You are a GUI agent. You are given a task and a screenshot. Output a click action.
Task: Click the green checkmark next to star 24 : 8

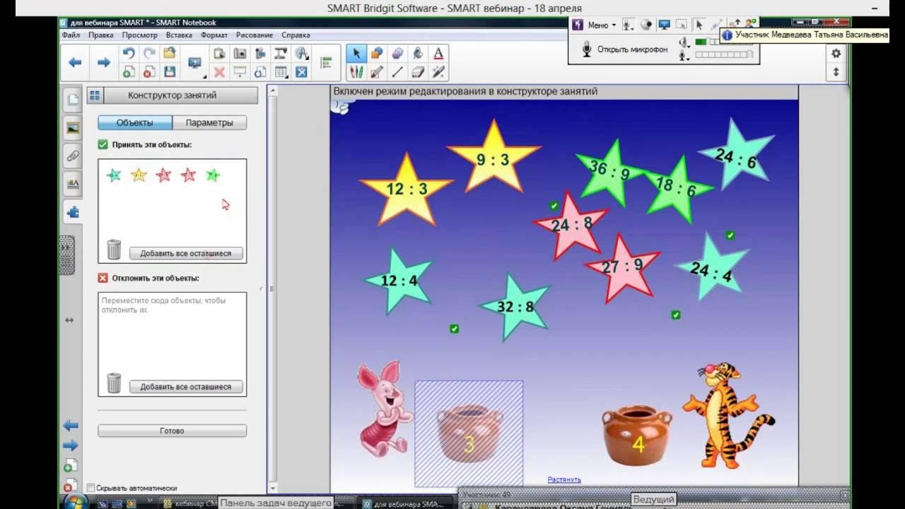tap(554, 206)
